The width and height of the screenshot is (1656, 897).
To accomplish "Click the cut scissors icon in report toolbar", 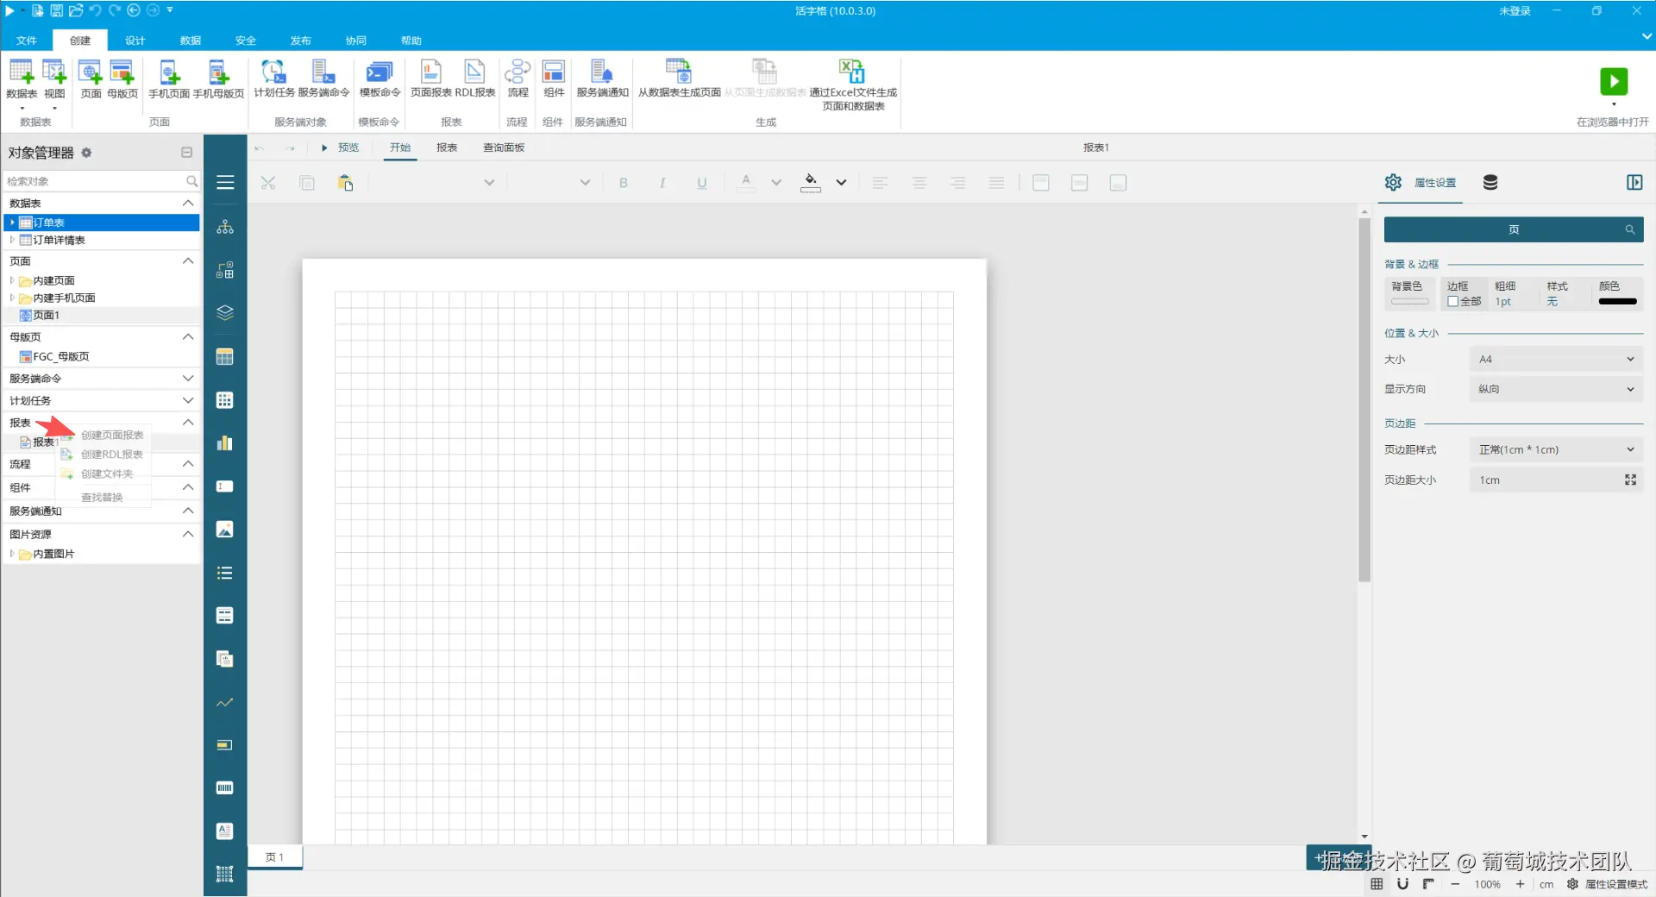I will coord(268,183).
